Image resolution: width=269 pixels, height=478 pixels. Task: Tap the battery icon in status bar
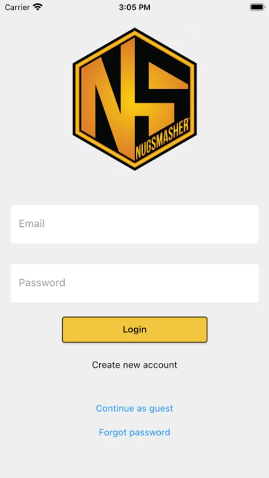(x=257, y=7)
